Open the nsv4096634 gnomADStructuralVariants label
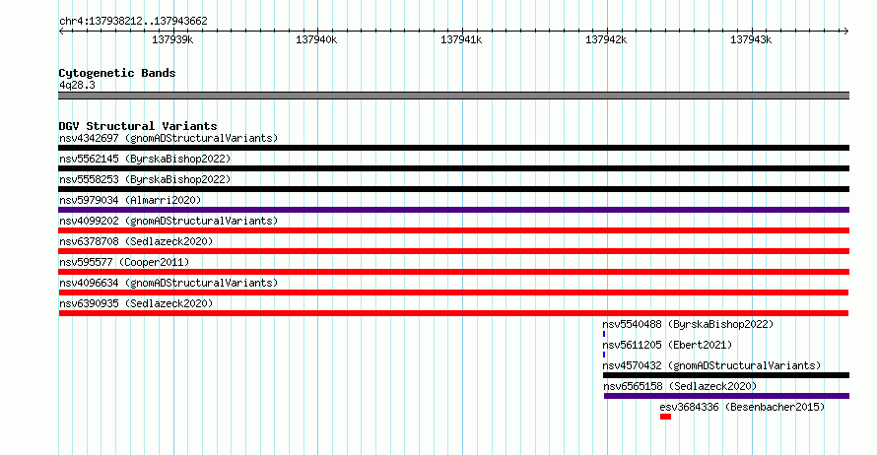Viewport: 877px width, 455px height. [x=169, y=283]
